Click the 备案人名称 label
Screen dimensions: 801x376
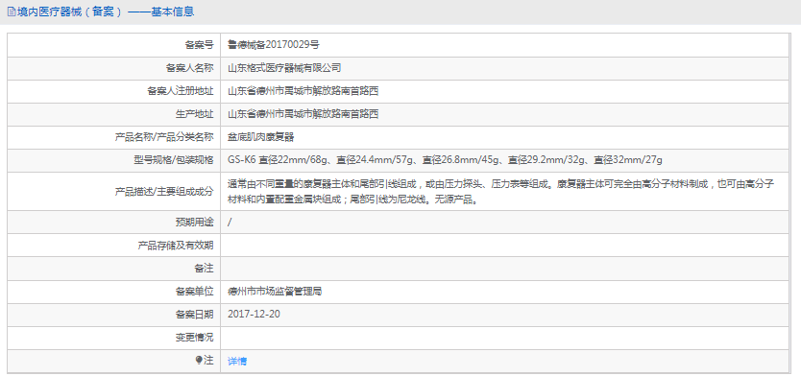pyautogui.click(x=190, y=68)
